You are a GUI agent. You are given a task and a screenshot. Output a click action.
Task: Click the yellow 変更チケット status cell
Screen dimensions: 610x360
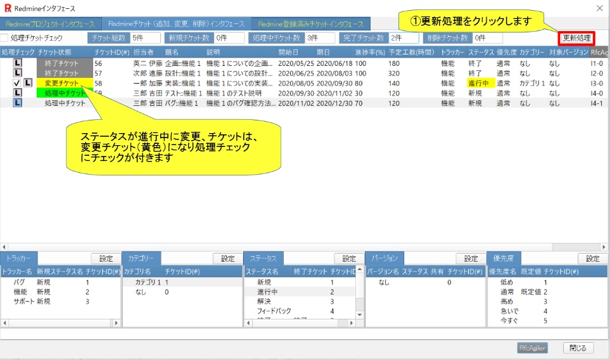65,83
